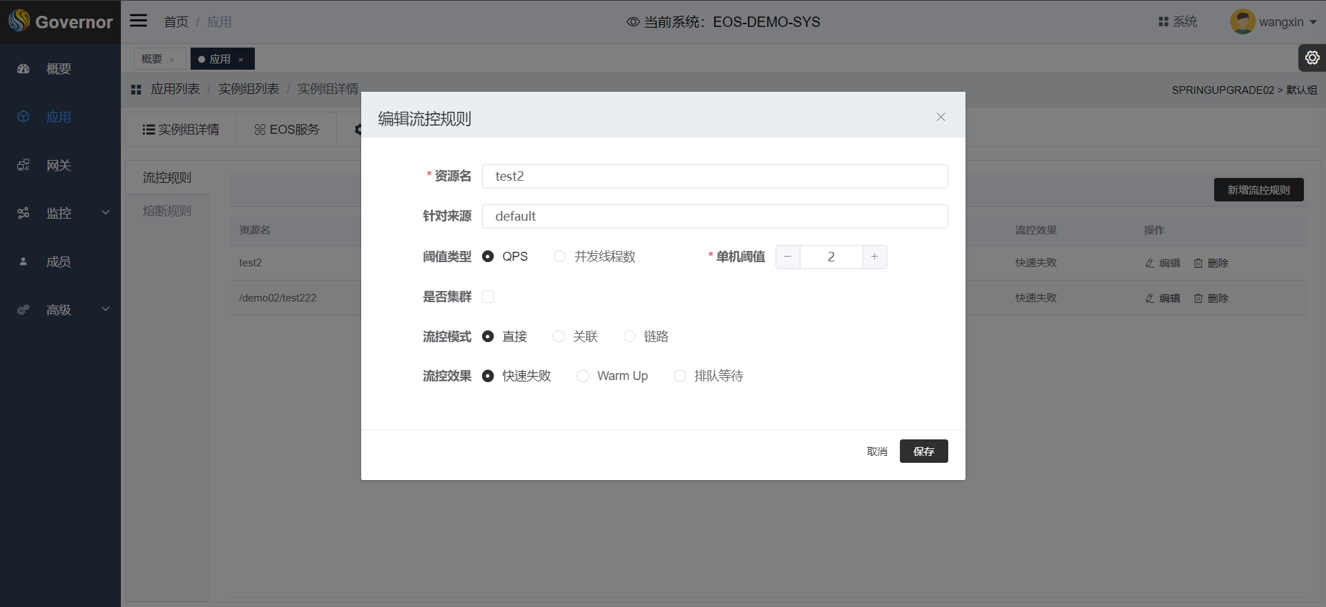Viewport: 1326px width, 607px height.
Task: Switch to the 概要 page tab
Action: coord(152,59)
